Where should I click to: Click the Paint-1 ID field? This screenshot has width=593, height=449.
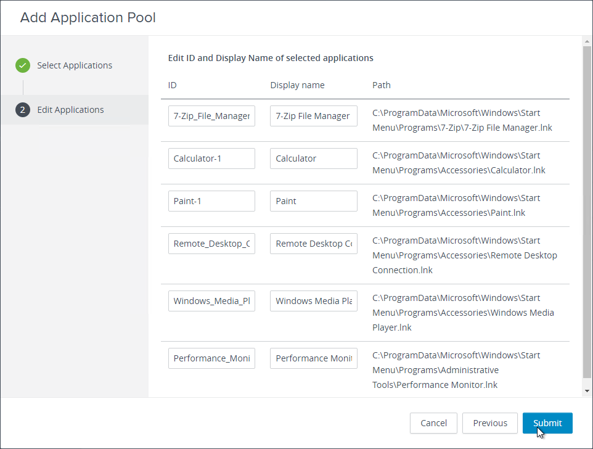(x=211, y=201)
